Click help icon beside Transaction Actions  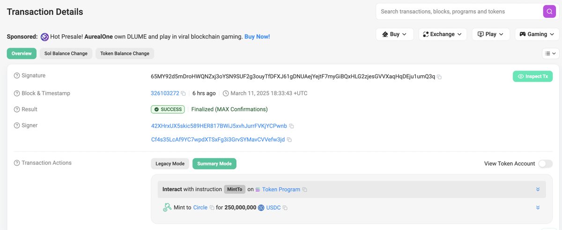click(x=17, y=163)
